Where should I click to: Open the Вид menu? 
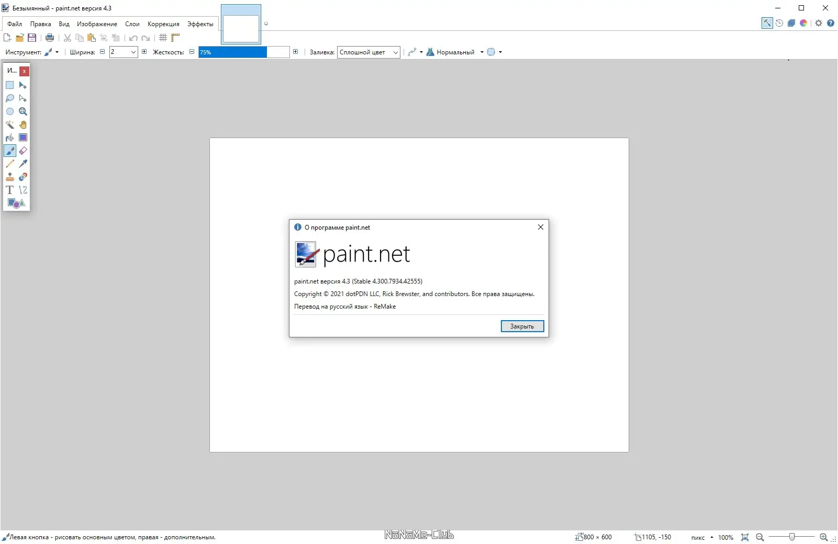point(64,24)
